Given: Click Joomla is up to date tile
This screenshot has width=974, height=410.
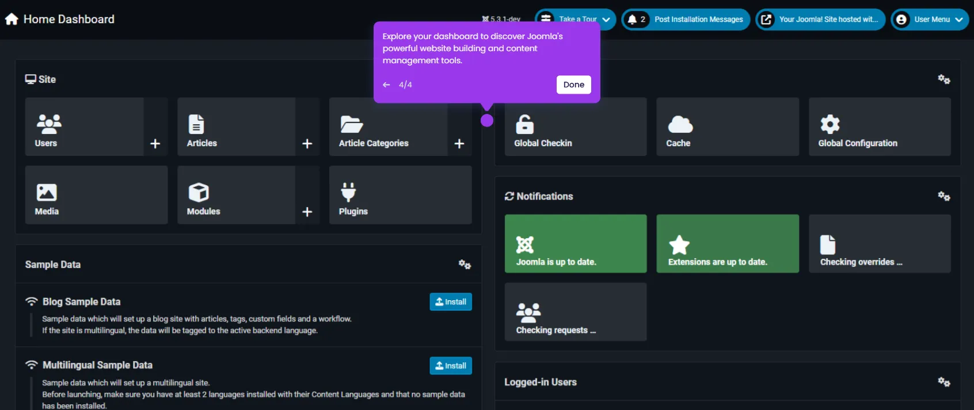Looking at the screenshot, I should 576,243.
